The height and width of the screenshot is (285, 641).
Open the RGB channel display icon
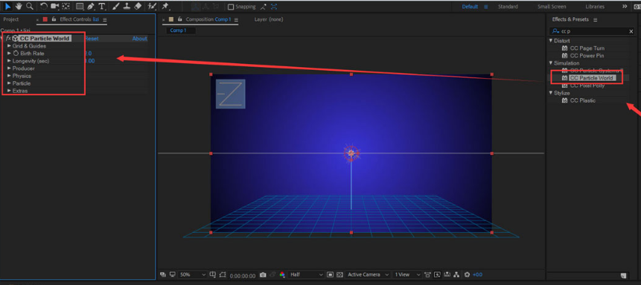282,275
